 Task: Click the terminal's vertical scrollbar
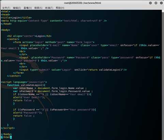[163, 75]
